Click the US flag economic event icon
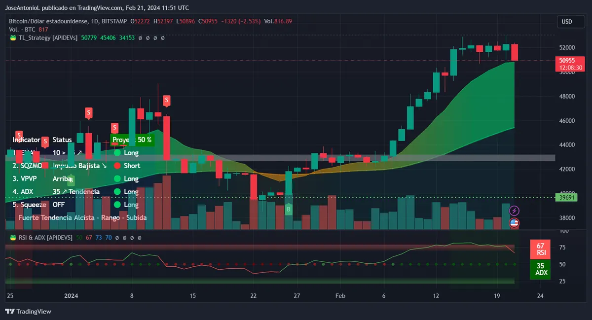 tap(514, 223)
